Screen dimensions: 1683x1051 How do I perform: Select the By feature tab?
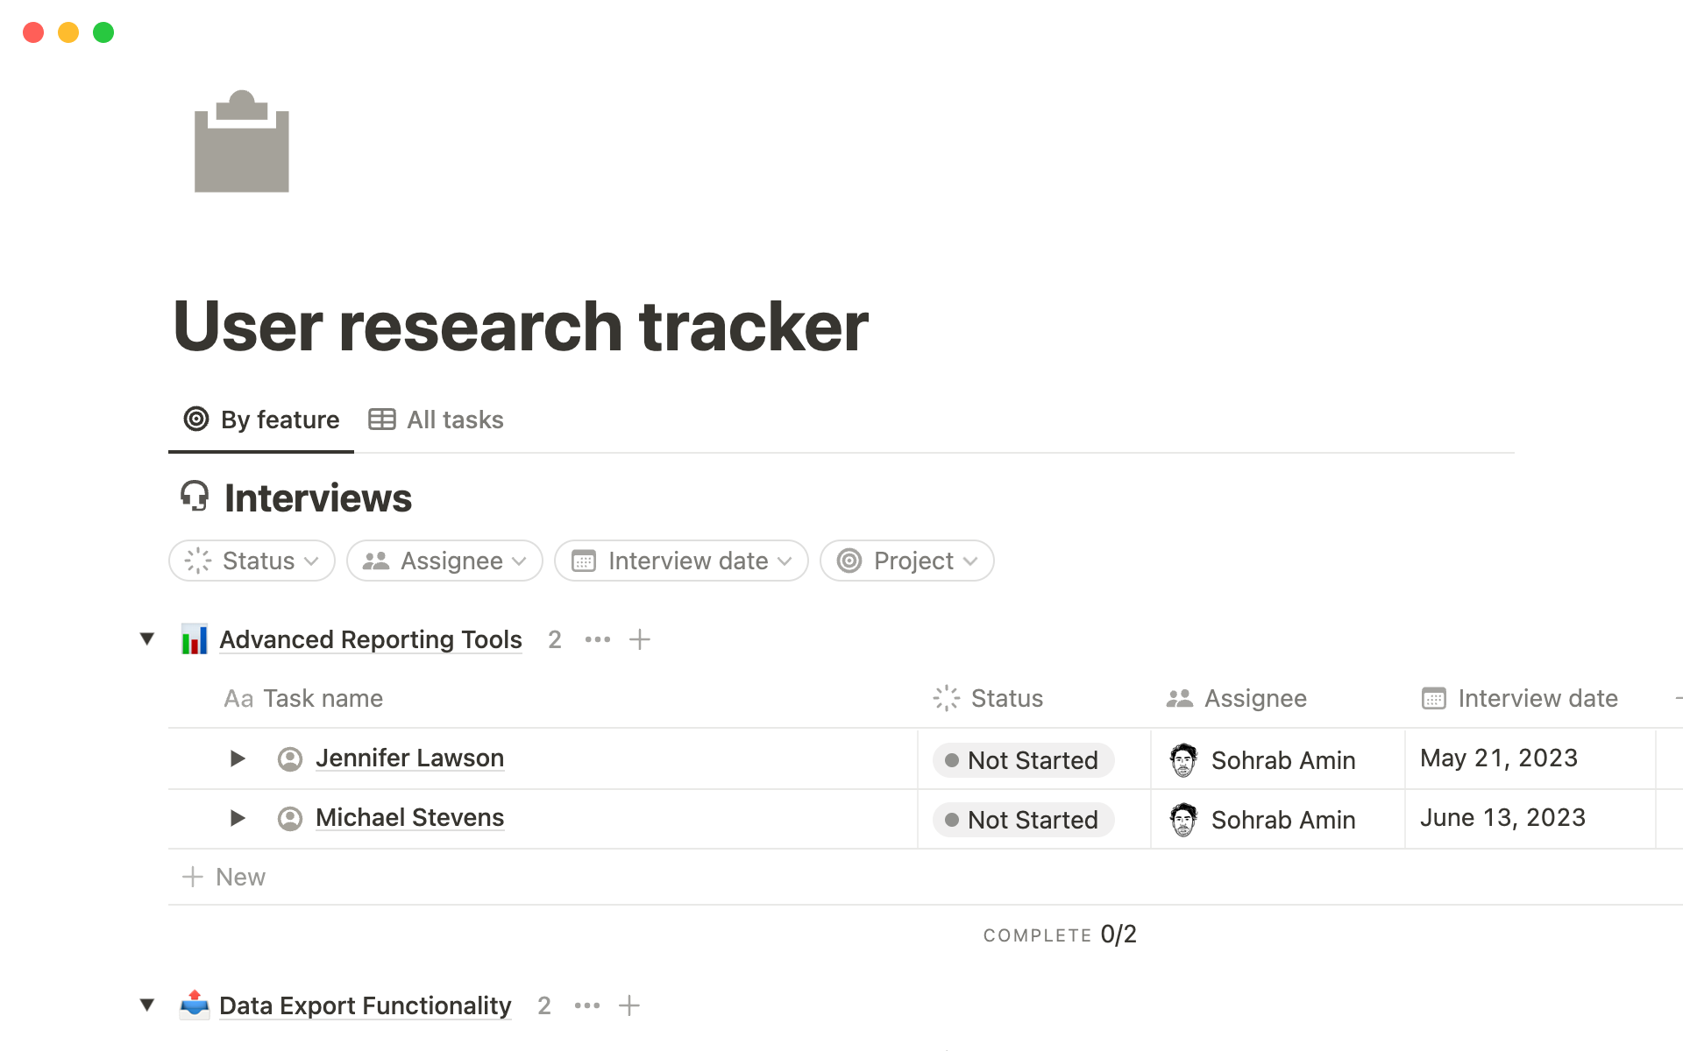(x=261, y=420)
